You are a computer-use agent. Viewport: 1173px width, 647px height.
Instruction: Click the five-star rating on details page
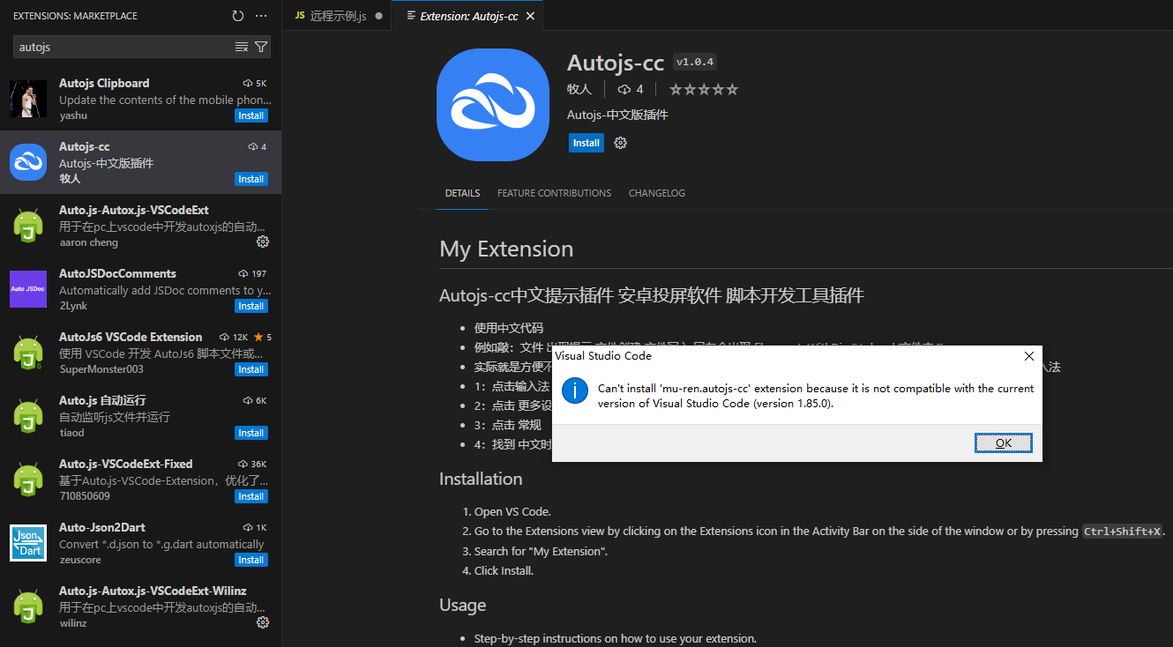(x=704, y=89)
